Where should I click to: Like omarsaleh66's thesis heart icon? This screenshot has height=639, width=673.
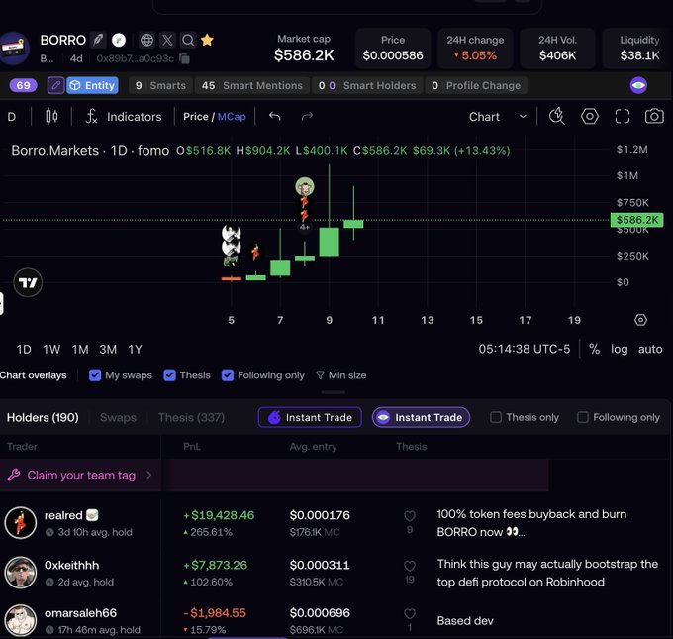(410, 614)
